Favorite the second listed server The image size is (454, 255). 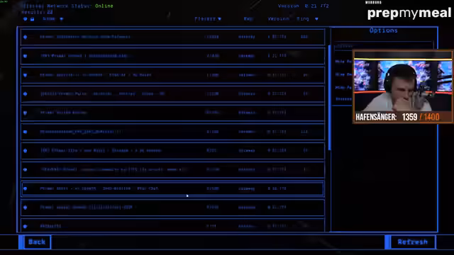tap(26, 56)
